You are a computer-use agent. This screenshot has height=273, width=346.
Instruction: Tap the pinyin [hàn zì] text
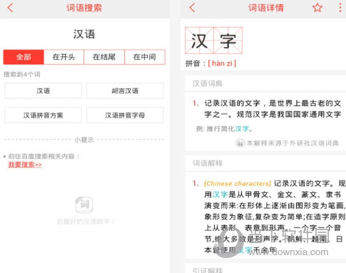click(x=222, y=63)
